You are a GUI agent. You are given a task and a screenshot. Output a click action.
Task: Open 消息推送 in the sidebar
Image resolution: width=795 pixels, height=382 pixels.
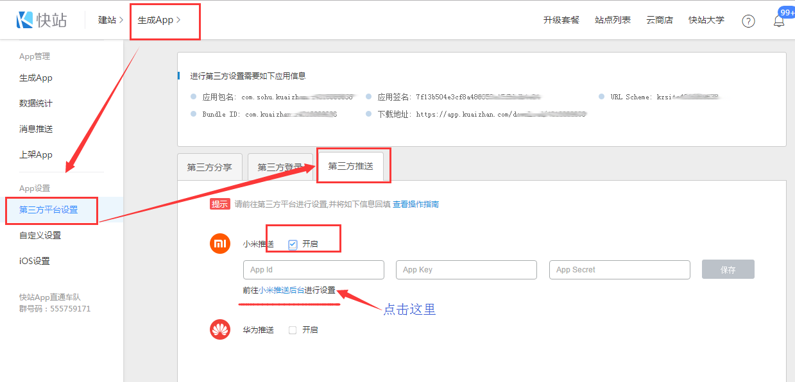coord(36,129)
